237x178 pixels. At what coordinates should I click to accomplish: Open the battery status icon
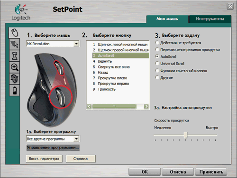[x=15, y=90]
